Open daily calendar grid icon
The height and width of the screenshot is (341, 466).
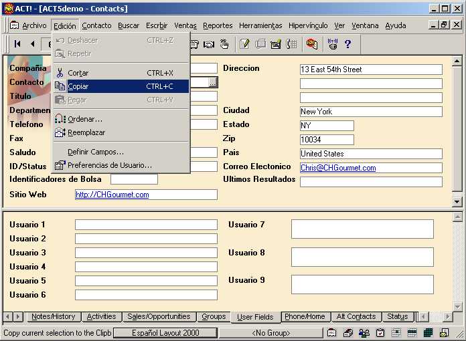396,333
